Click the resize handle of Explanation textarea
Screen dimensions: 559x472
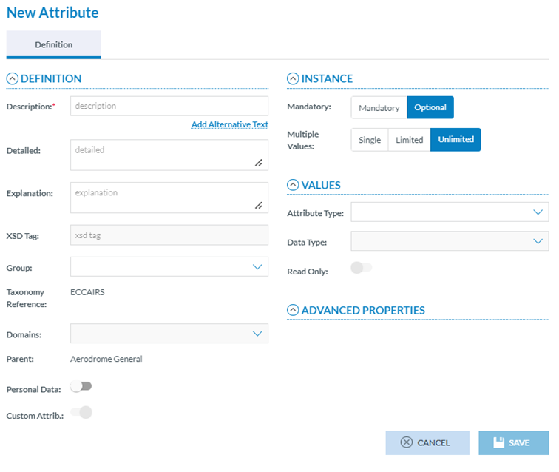coord(259,205)
